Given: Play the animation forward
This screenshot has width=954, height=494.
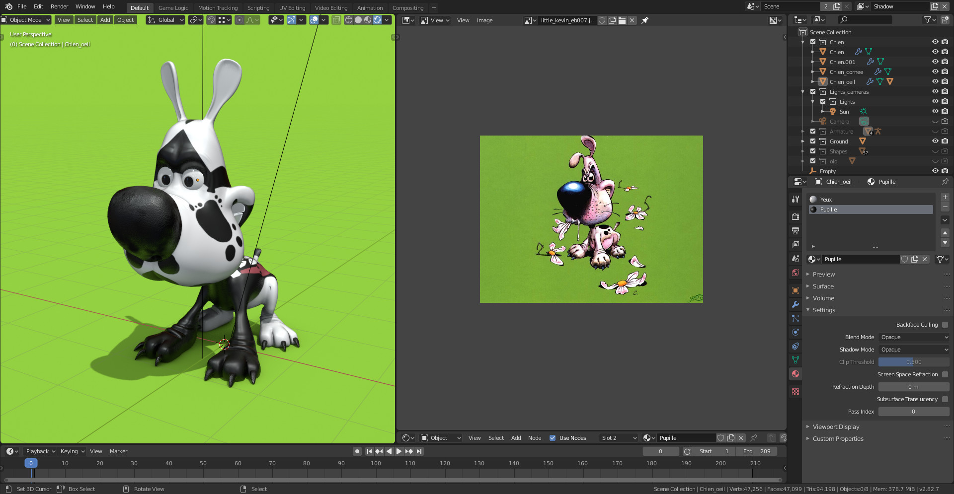Looking at the screenshot, I should [x=399, y=451].
